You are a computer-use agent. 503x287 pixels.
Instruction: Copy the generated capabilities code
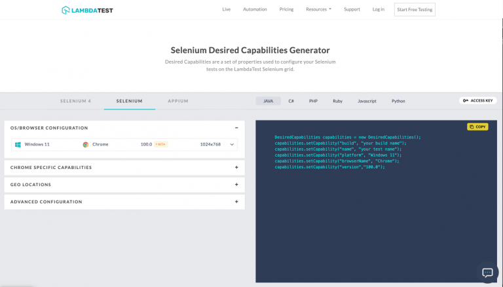[477, 126]
